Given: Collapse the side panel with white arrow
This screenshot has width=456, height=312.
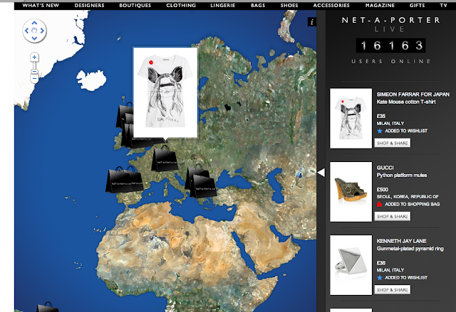Looking at the screenshot, I should tap(321, 173).
